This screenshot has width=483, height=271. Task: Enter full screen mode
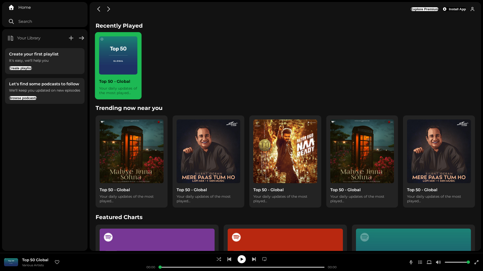(476, 262)
